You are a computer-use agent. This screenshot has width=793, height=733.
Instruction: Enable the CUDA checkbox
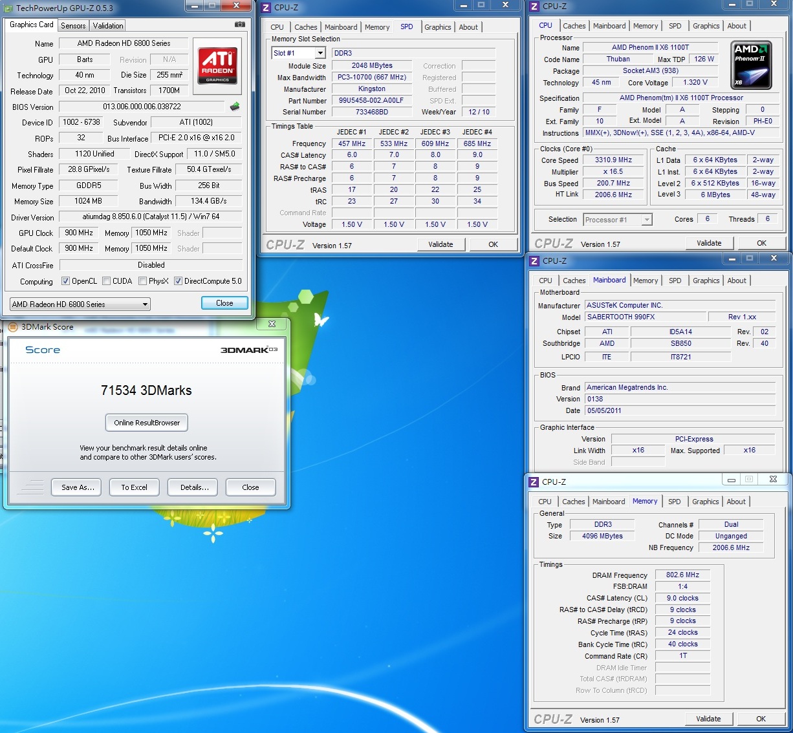[x=106, y=281]
